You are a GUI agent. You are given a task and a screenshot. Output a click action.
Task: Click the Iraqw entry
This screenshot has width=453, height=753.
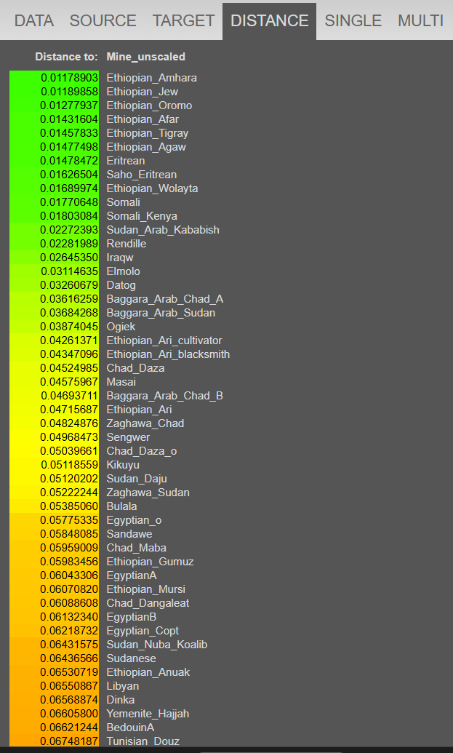120,258
